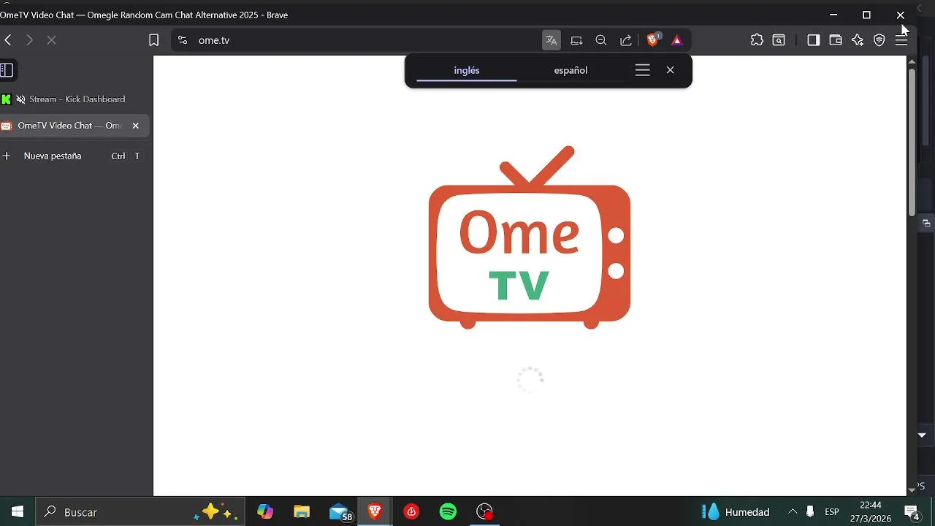Close the OmeTV Video Chat tab
935x526 pixels.
point(135,126)
